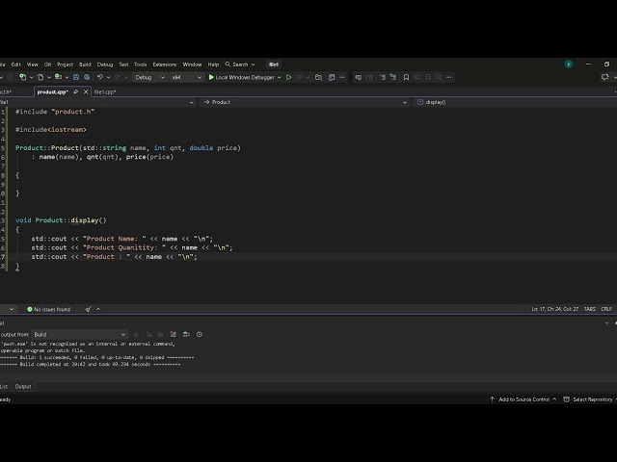
Task: Close the product.cpp tab
Action: point(86,92)
